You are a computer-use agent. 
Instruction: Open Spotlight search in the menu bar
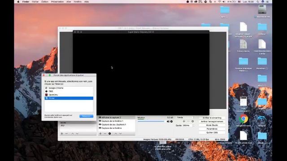coord(258,2)
